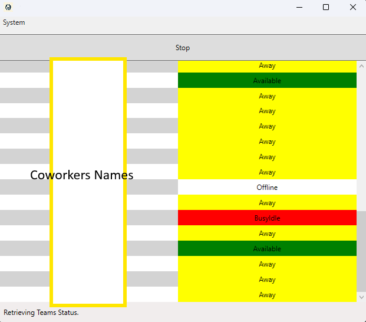Image resolution: width=366 pixels, height=322 pixels.
Task: Click the Away cell directly above Offline
Action: (267, 172)
